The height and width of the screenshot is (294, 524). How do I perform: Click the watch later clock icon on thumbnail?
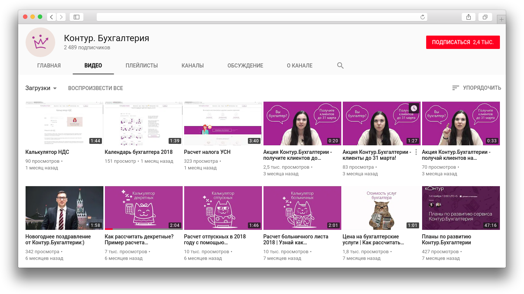[414, 108]
